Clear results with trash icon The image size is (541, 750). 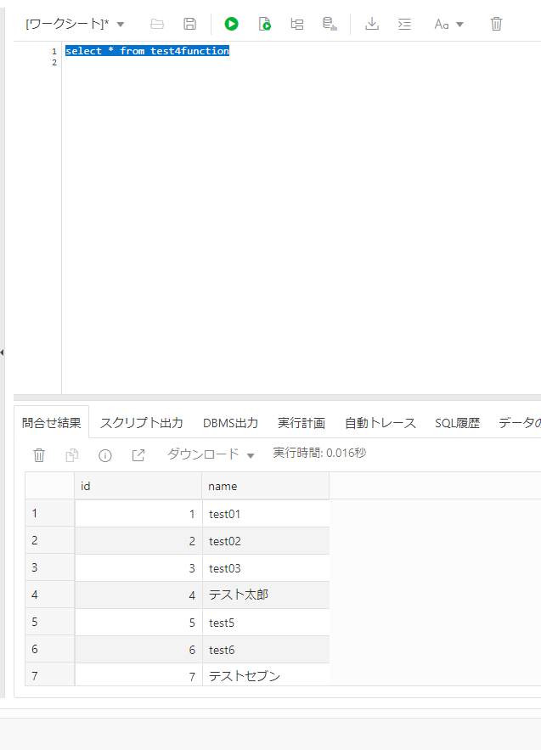point(39,455)
